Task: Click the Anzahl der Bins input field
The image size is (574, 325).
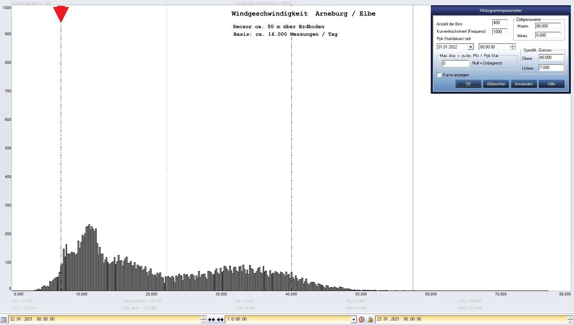Action: [499, 23]
